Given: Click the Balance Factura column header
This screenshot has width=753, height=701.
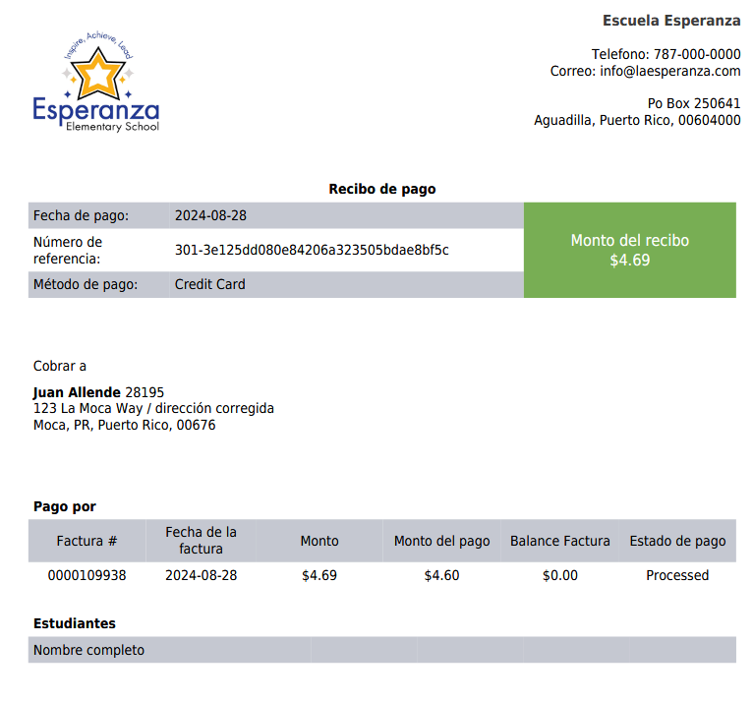Looking at the screenshot, I should (560, 541).
